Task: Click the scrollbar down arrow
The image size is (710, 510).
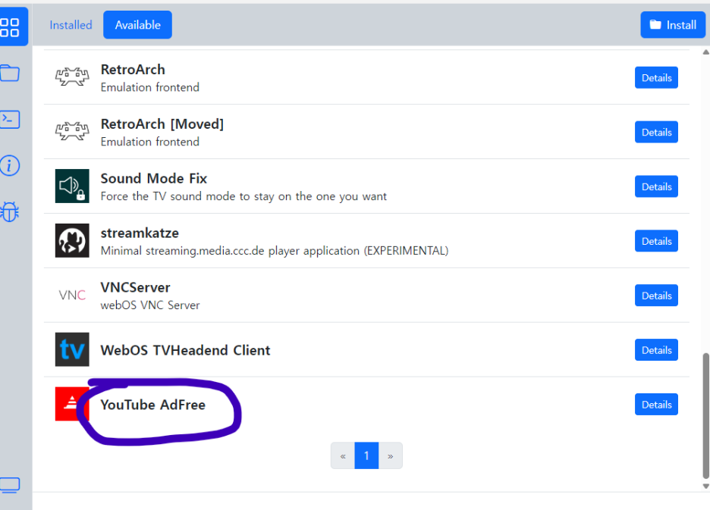Action: (x=705, y=486)
